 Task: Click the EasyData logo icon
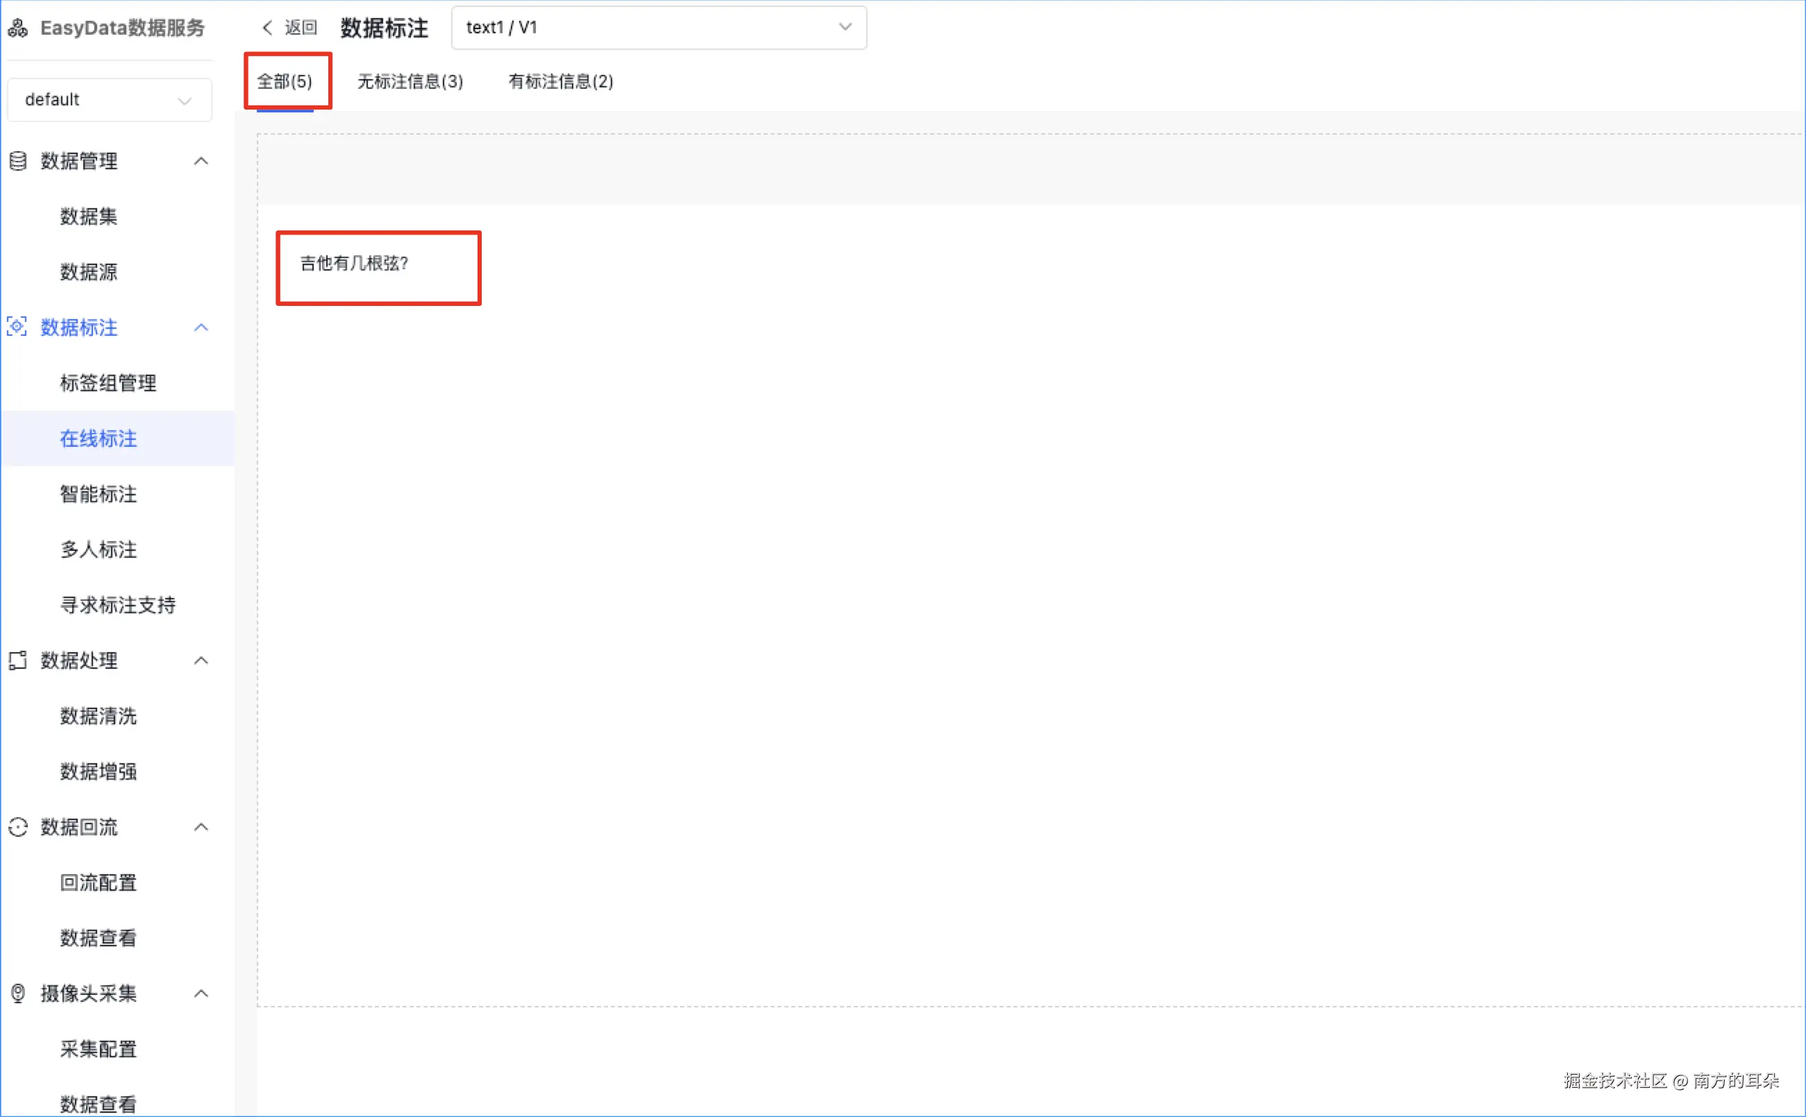click(x=18, y=28)
